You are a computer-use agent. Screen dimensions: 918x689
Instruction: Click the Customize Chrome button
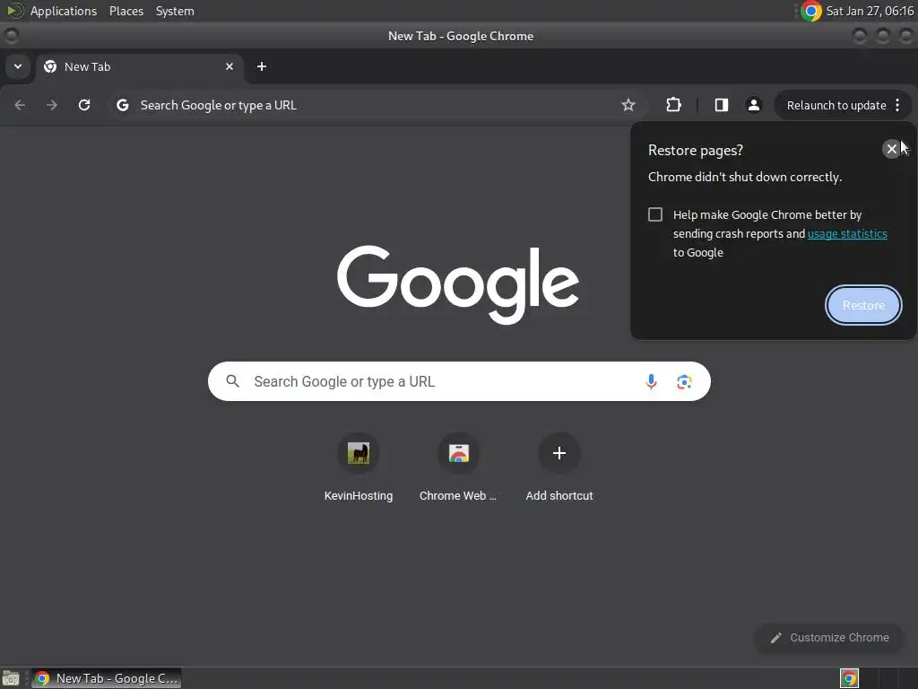829,638
